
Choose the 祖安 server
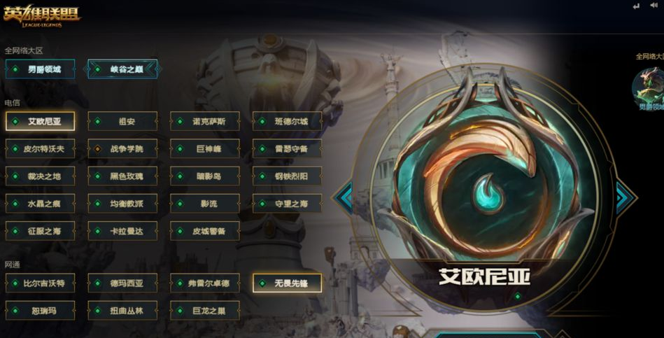coord(122,122)
